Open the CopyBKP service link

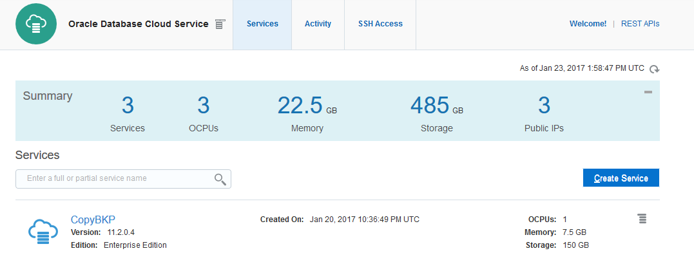pos(93,220)
